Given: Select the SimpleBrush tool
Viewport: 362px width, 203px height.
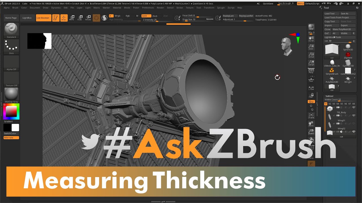Looking at the screenshot, I should (x=332, y=71).
